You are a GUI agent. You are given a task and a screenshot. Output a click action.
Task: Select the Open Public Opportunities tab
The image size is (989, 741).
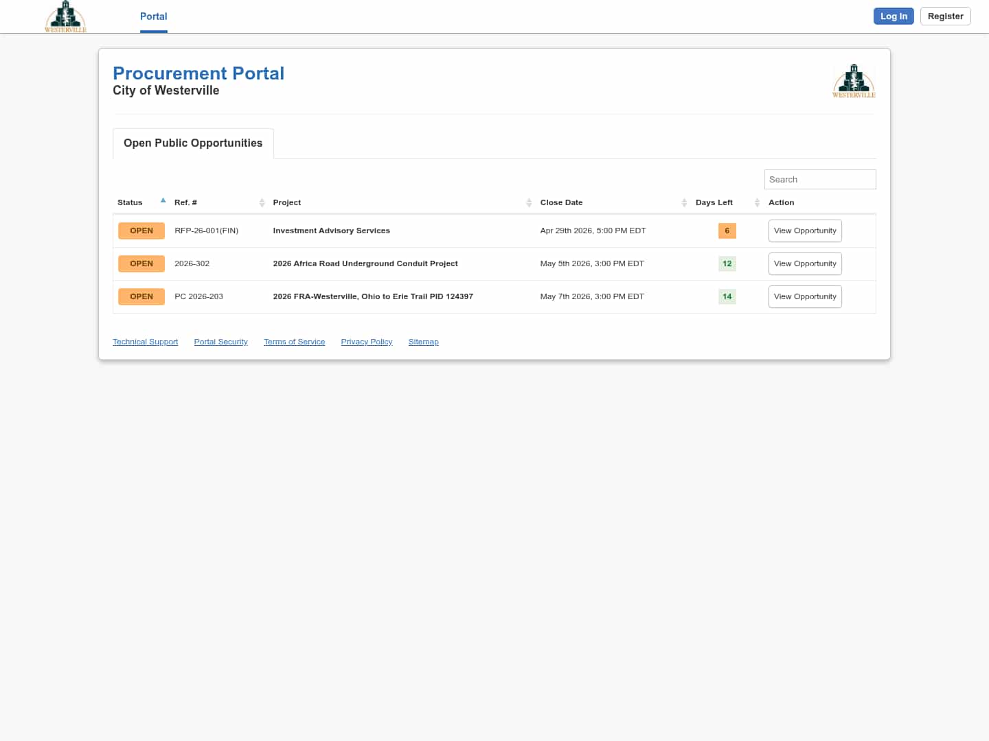coord(193,143)
